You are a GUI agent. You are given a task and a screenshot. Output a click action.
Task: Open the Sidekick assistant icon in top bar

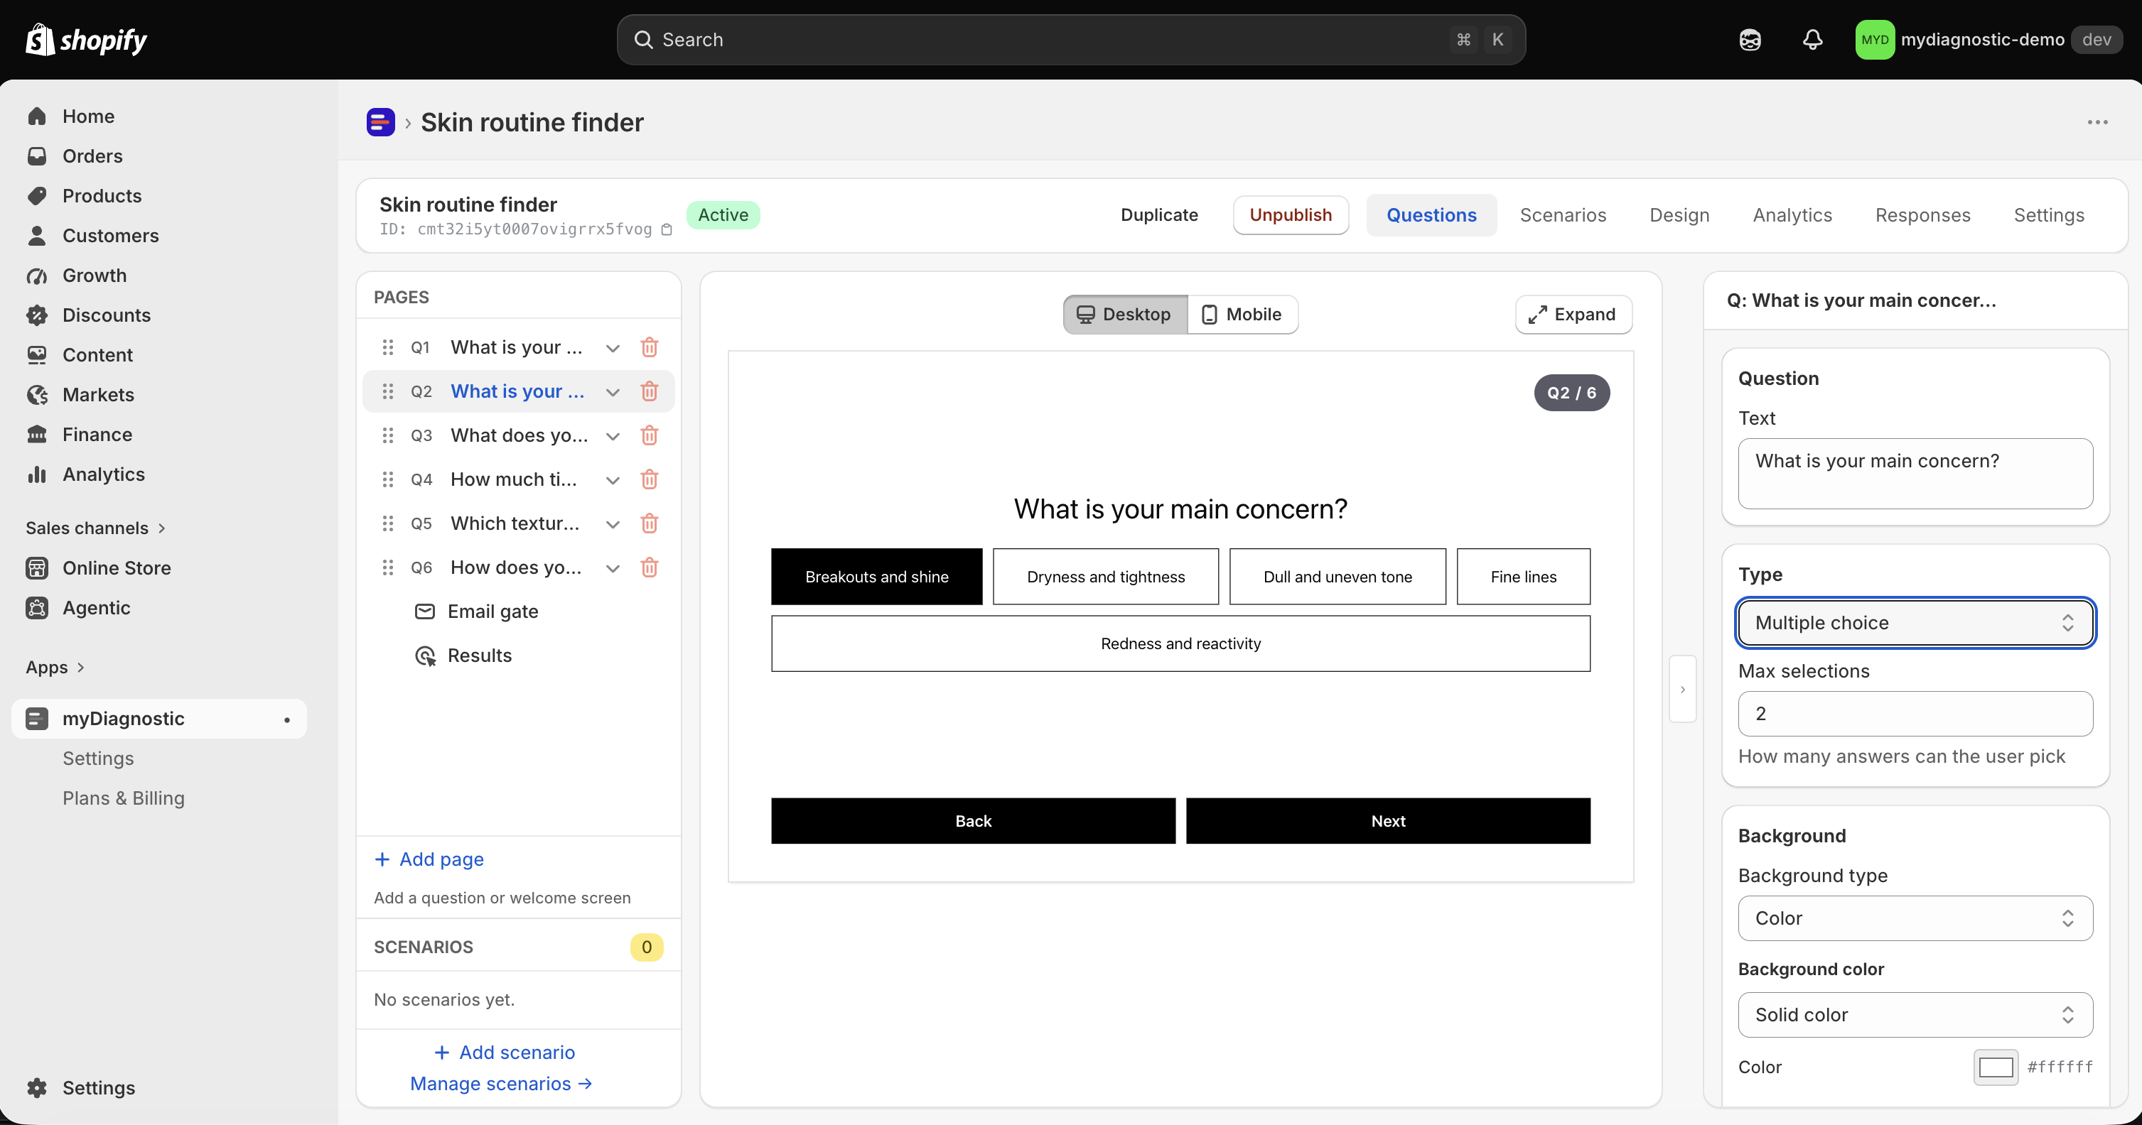tap(1750, 39)
